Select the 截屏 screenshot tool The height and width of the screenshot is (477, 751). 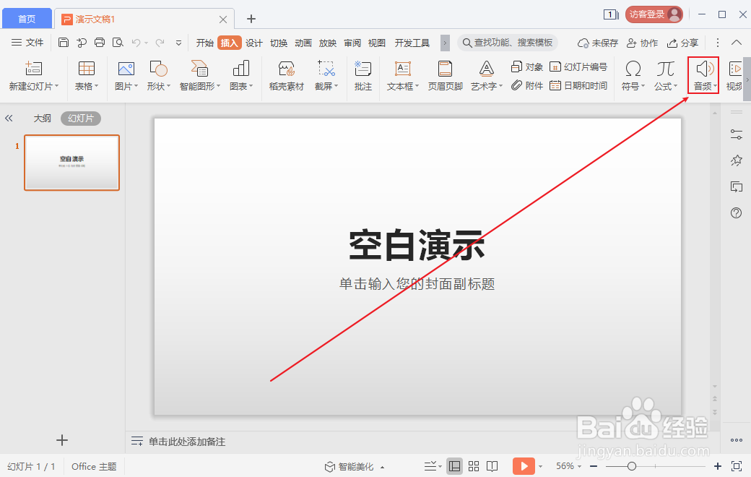326,75
